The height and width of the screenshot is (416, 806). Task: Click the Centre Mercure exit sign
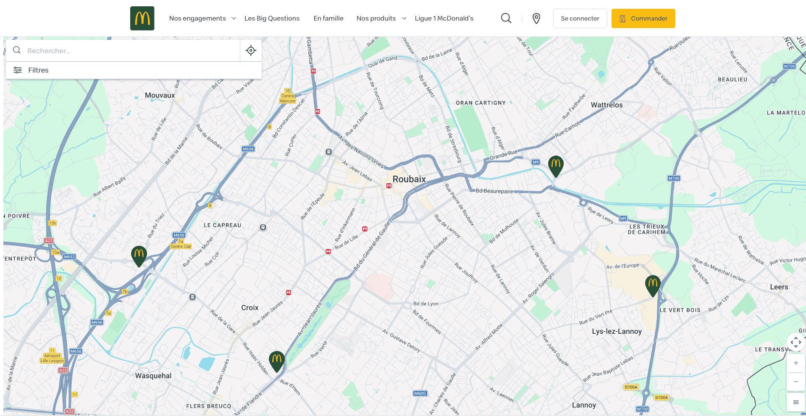[x=288, y=98]
